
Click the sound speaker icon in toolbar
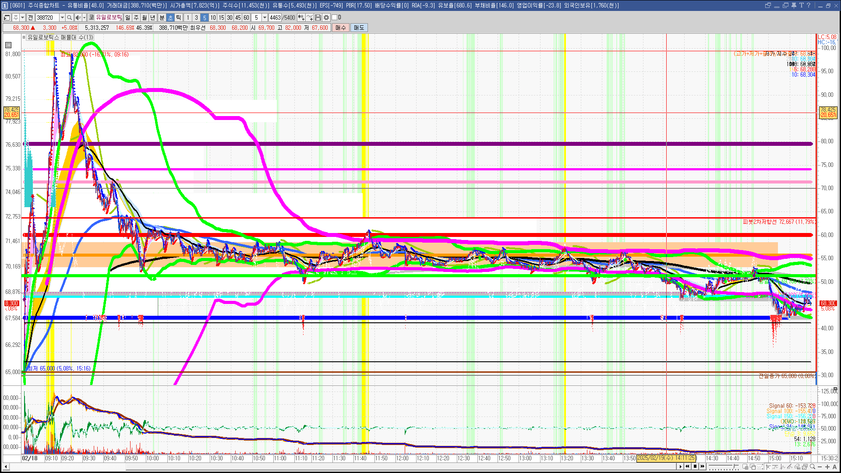[x=78, y=18]
